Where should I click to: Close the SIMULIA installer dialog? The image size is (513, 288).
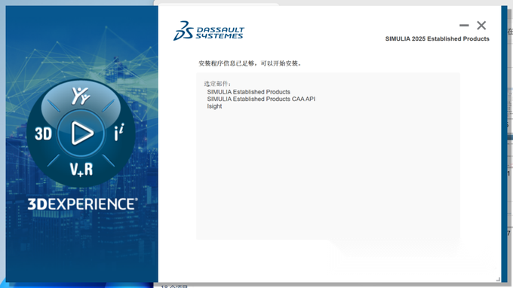481,25
